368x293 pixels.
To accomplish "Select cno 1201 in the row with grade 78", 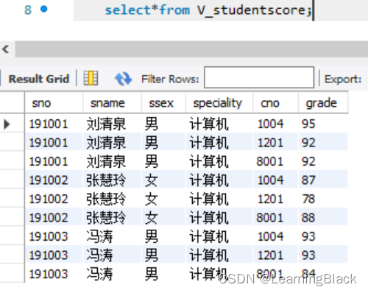I will pyautogui.click(x=276, y=199).
